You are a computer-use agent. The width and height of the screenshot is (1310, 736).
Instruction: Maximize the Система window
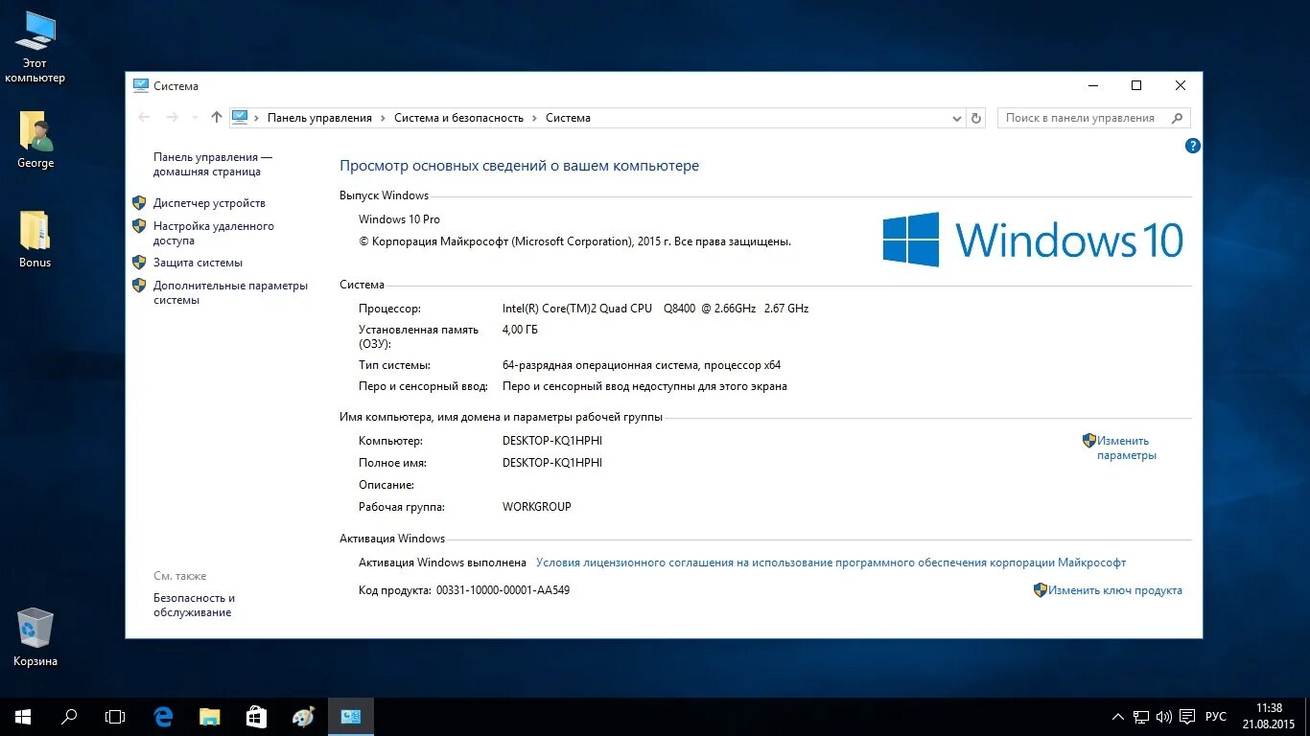click(1136, 85)
